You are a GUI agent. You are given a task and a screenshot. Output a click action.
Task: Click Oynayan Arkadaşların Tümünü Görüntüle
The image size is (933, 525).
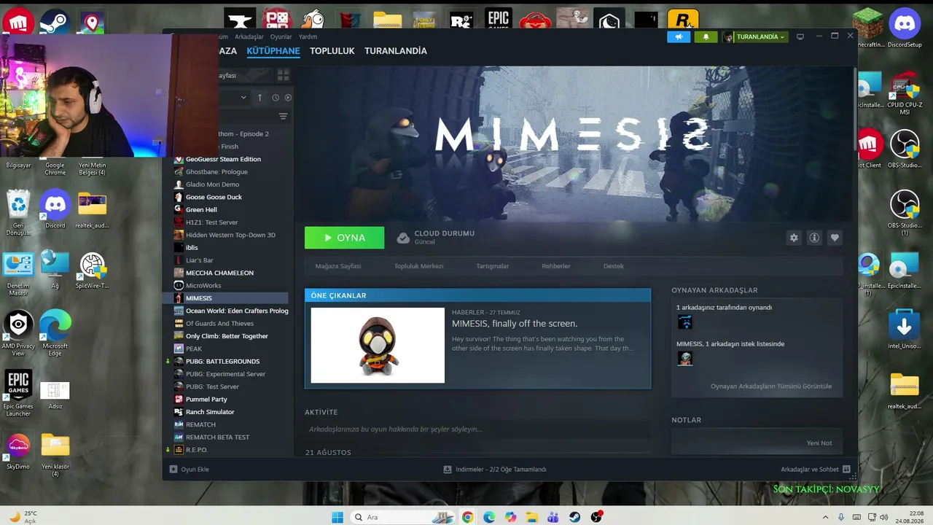(x=771, y=386)
